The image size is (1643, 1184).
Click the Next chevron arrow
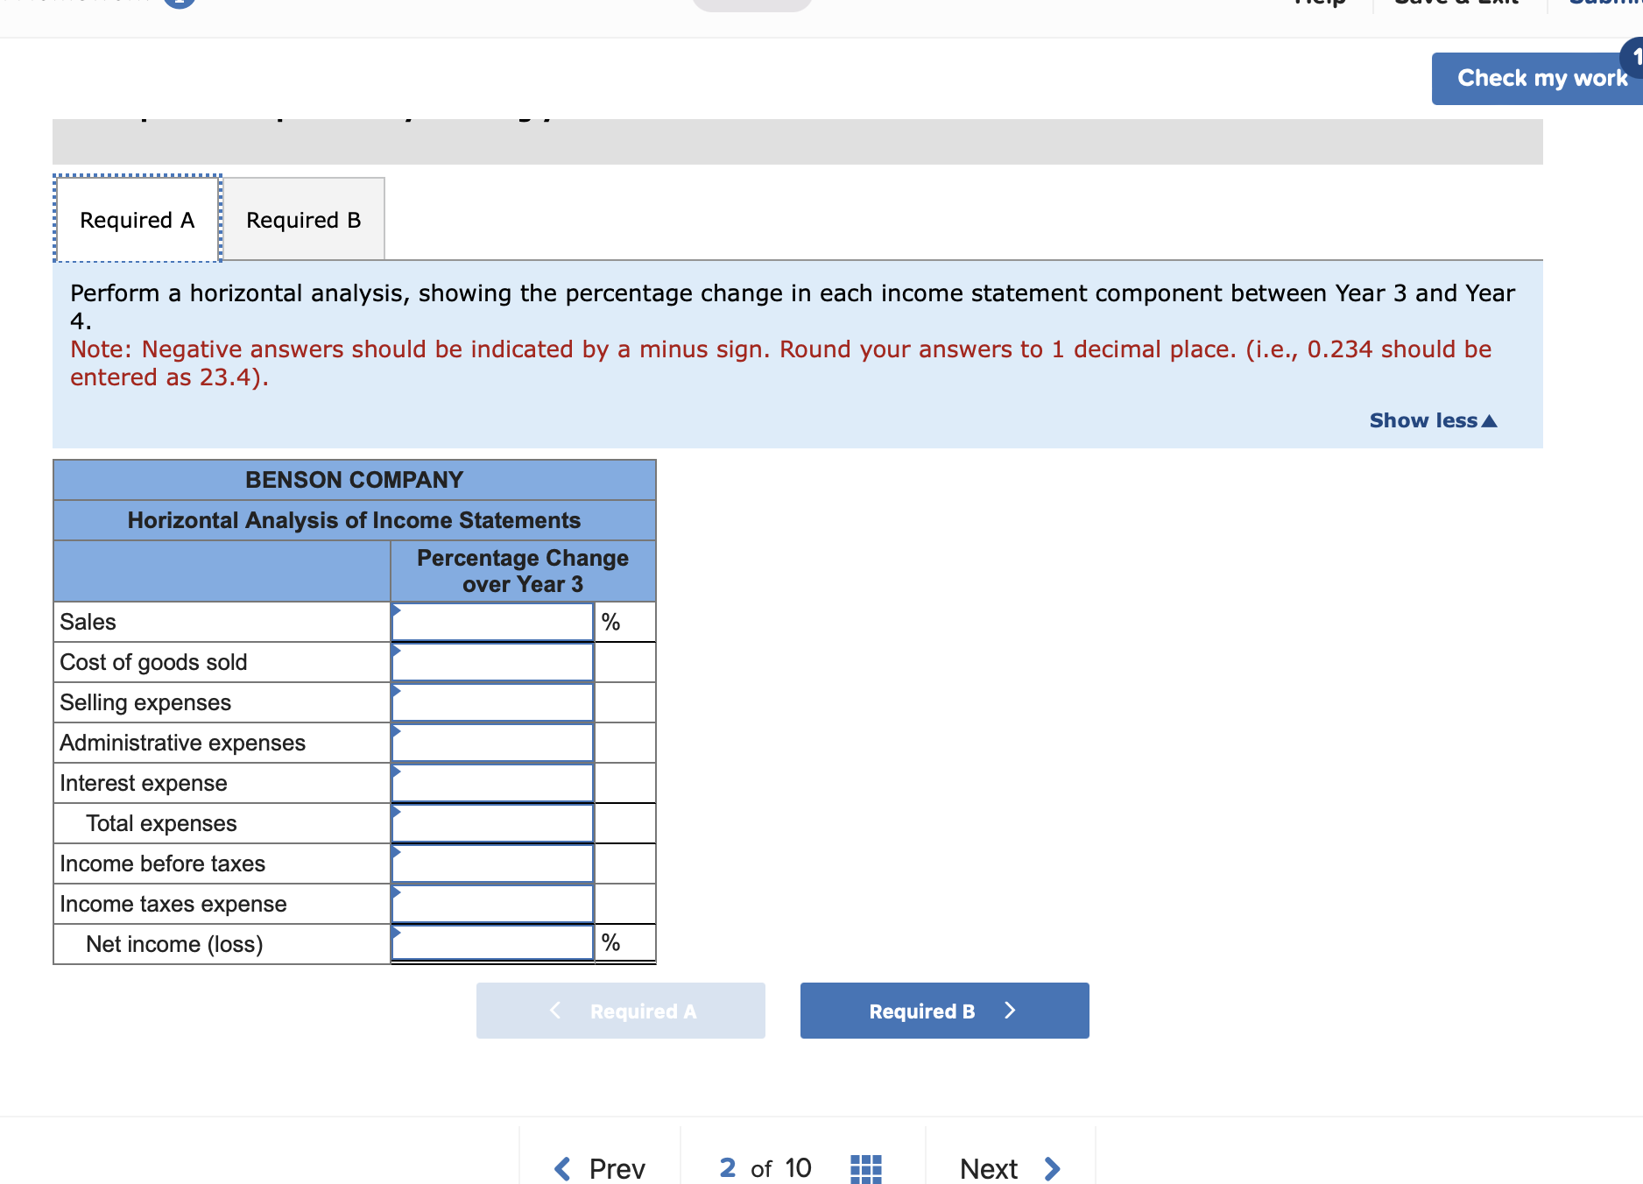(x=1051, y=1168)
